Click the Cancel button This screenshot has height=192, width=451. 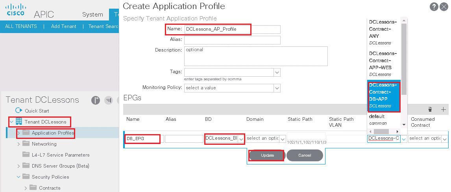tap(305, 155)
